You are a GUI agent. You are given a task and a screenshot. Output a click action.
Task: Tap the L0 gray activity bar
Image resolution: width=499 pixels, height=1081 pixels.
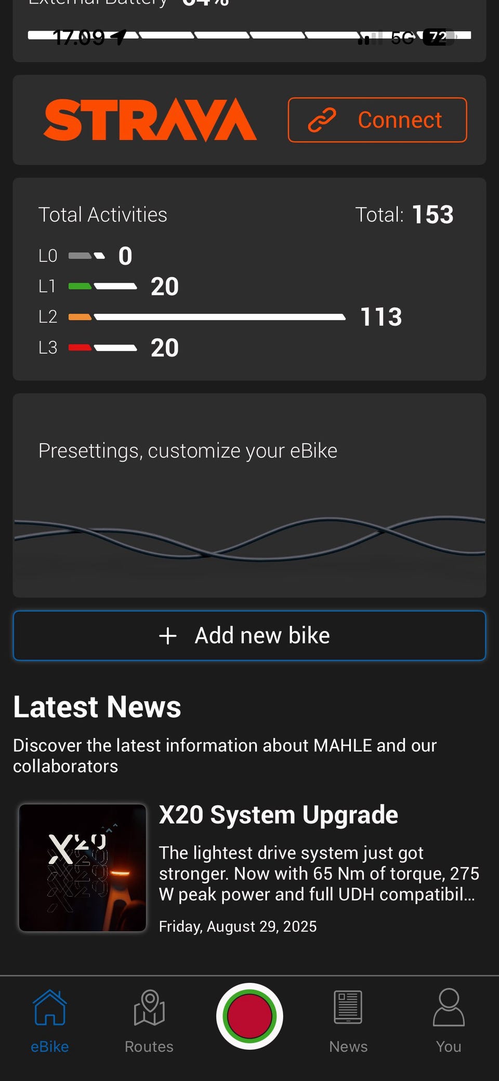(x=87, y=256)
